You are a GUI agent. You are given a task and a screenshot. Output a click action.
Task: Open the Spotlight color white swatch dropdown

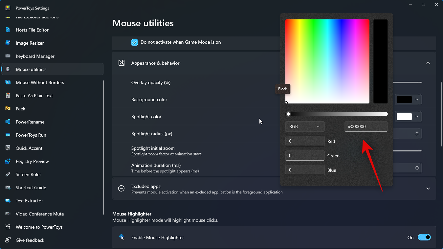[408, 117]
